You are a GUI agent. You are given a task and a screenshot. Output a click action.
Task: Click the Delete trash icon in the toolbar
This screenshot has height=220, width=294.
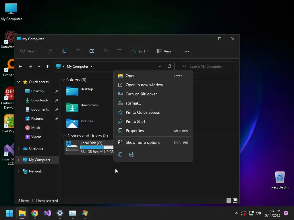[119, 51]
